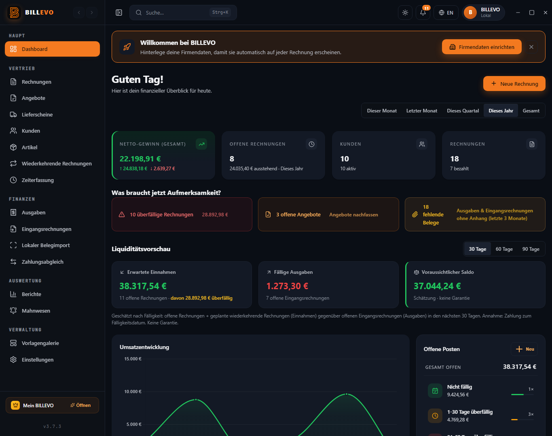Click Mahnwesen bell icon in sidebar

[13, 311]
